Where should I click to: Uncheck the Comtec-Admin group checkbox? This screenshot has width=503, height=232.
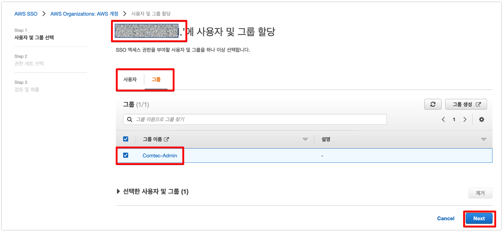pos(126,155)
